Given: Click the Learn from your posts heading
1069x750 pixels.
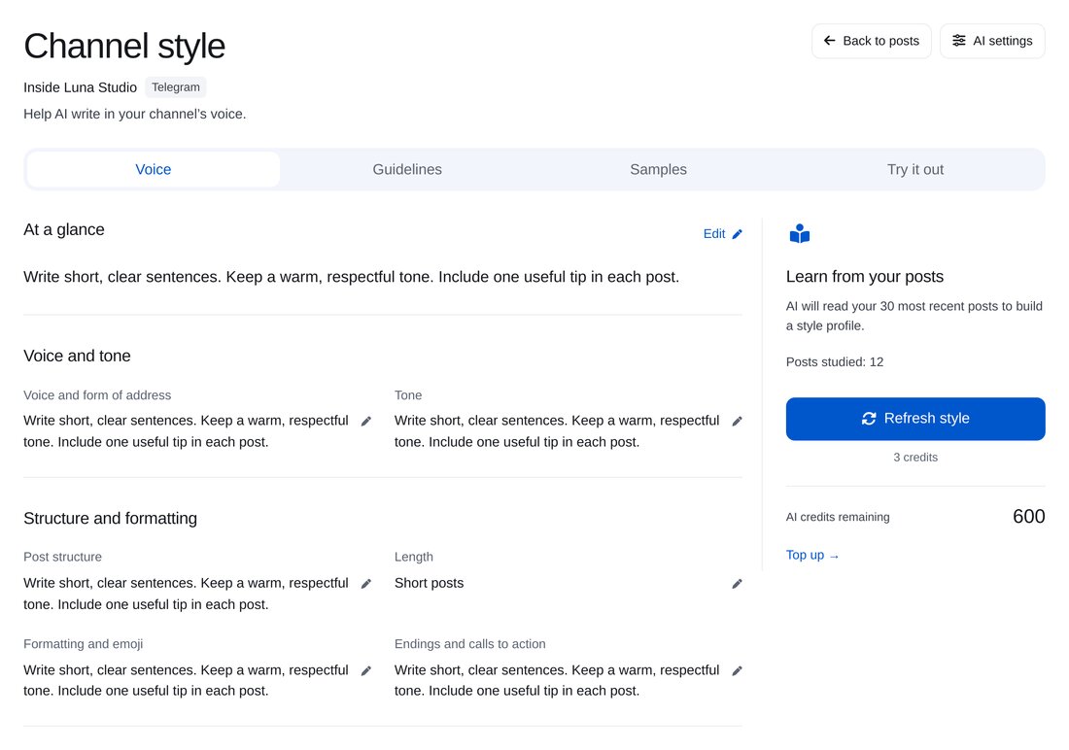Looking at the screenshot, I should point(865,276).
